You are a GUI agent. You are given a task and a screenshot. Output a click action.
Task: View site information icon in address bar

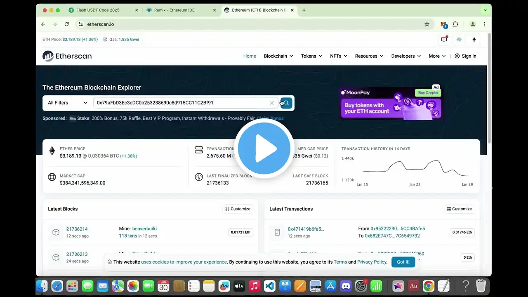(x=81, y=24)
